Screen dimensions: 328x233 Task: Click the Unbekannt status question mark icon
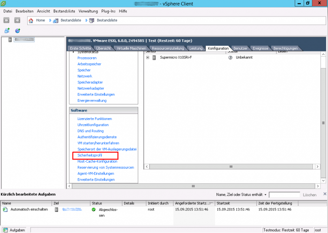pyautogui.click(x=231, y=58)
